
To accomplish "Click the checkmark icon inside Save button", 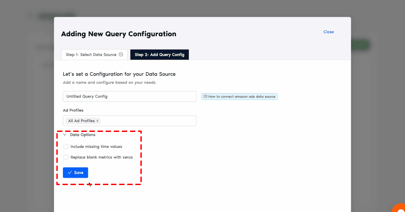I will pos(70,173).
